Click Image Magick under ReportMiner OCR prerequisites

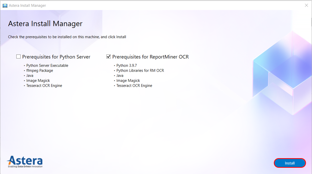pos(128,81)
